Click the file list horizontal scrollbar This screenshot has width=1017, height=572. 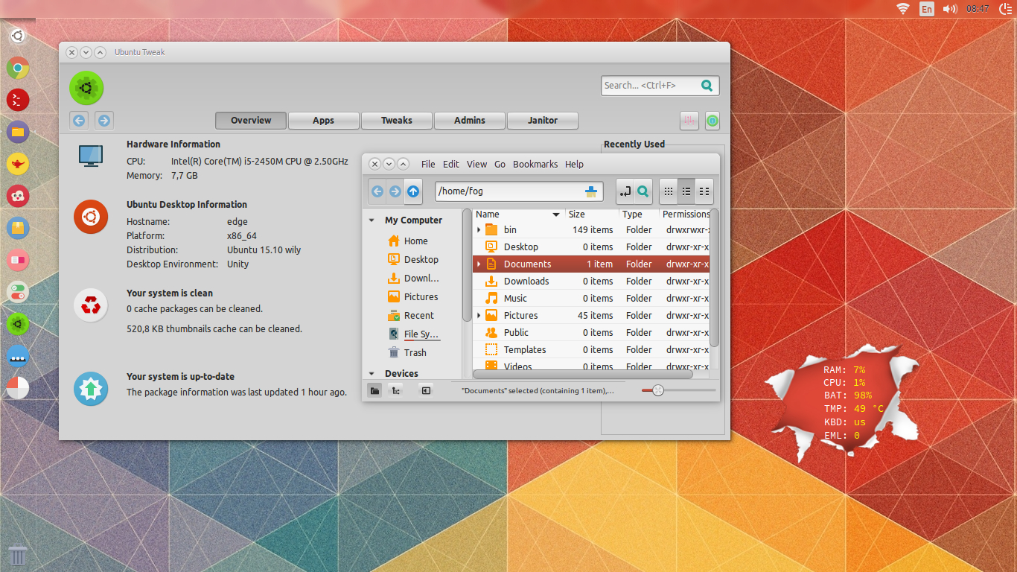tap(583, 374)
